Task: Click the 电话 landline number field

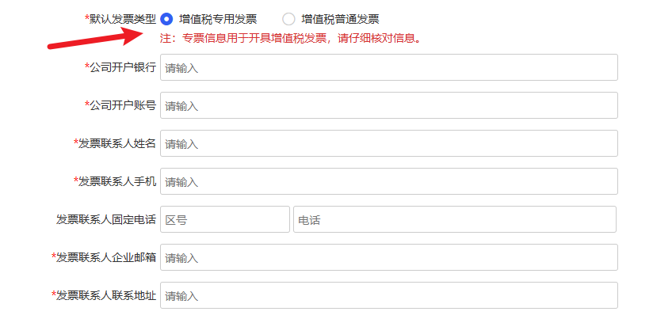Action: [x=455, y=219]
